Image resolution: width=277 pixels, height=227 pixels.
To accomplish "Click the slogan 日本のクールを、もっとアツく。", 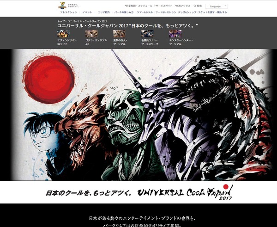I will click(89, 193).
